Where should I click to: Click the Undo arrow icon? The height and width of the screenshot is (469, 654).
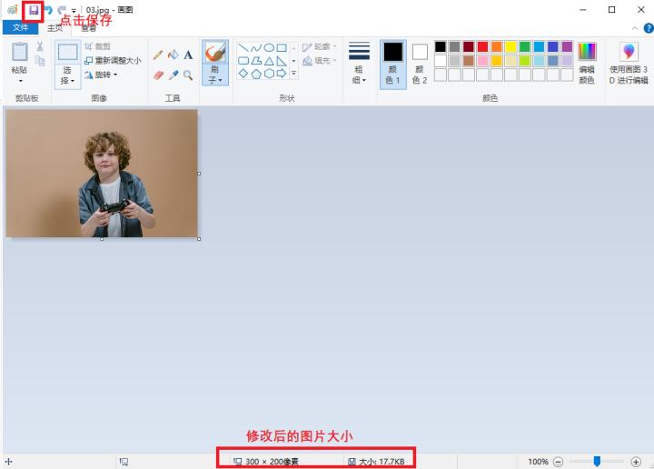point(49,10)
